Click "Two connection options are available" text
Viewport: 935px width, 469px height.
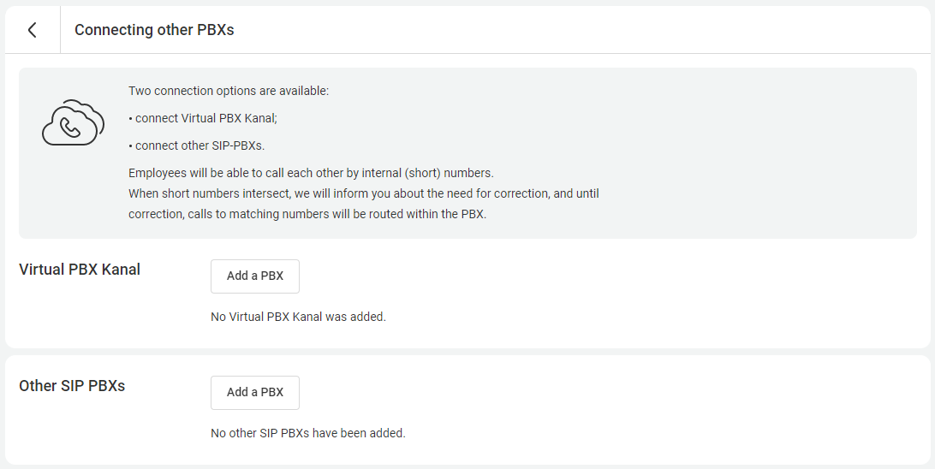coord(229,91)
